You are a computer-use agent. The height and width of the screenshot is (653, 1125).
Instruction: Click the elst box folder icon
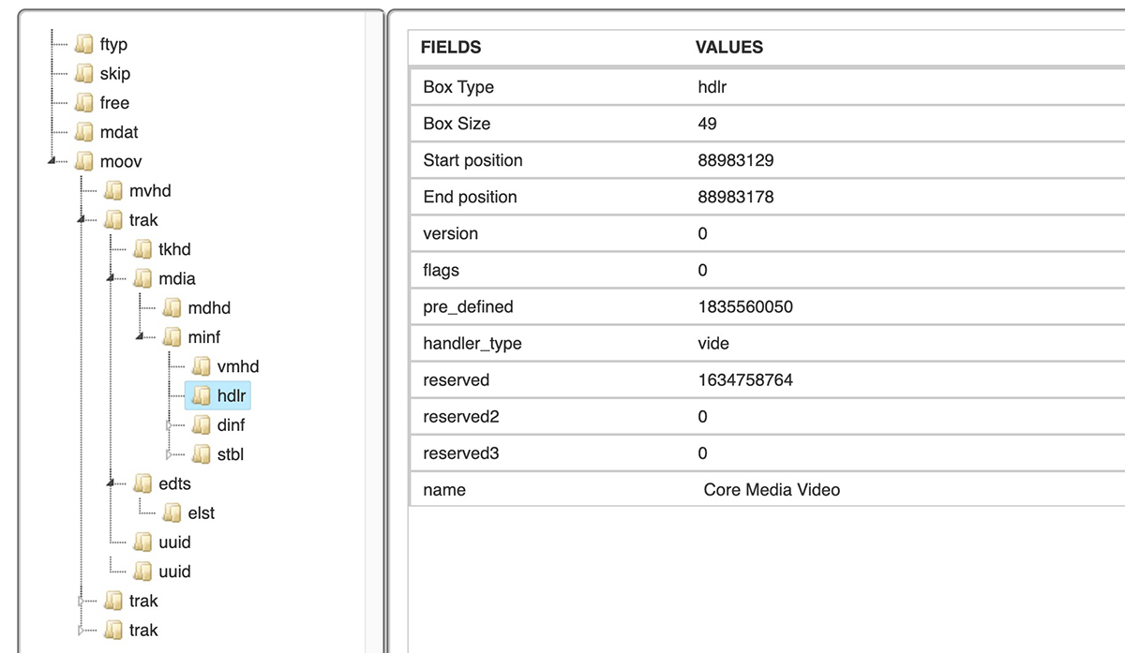point(172,512)
